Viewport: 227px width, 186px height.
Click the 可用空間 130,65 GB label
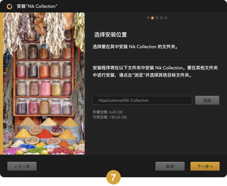[x=109, y=117]
